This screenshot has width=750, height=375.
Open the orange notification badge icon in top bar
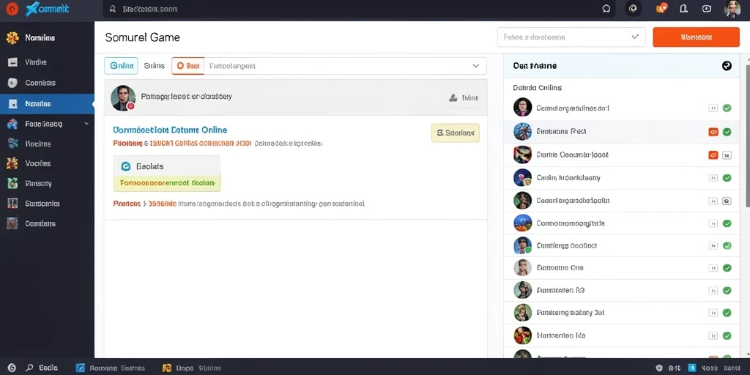pos(661,8)
